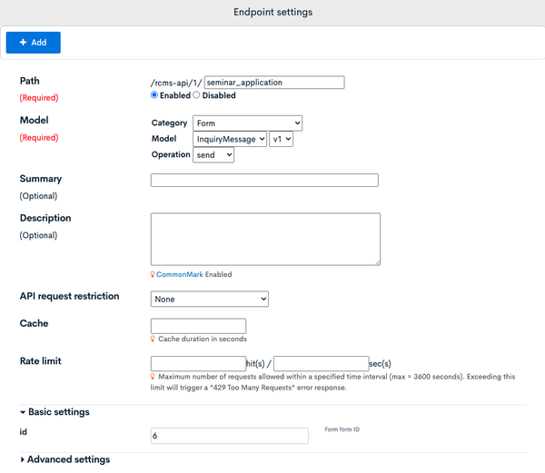Screen dimensions: 545x473
Task: Open the Model dropdown showing InquiryMessage
Action: [x=230, y=139]
